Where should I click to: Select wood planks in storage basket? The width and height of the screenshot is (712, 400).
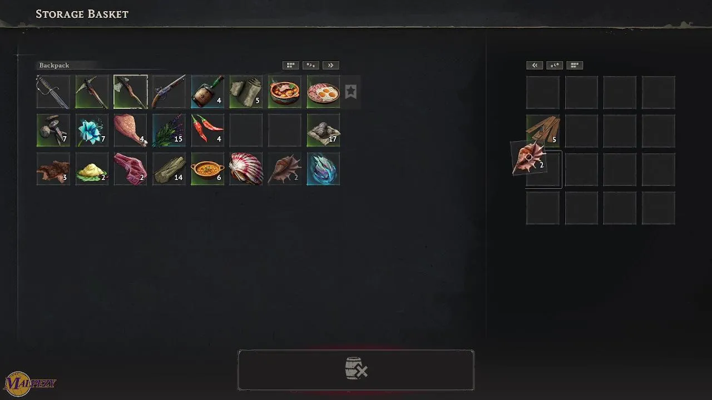pos(543,131)
